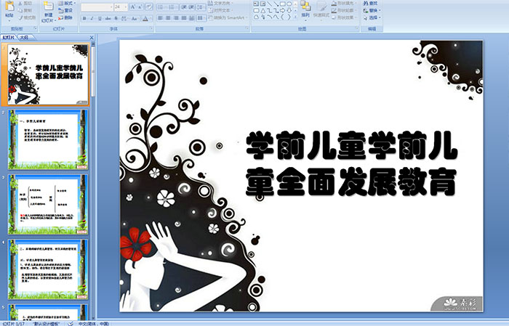This screenshot has width=509, height=326.
Task: Click the font color A button
Action: 145,18
